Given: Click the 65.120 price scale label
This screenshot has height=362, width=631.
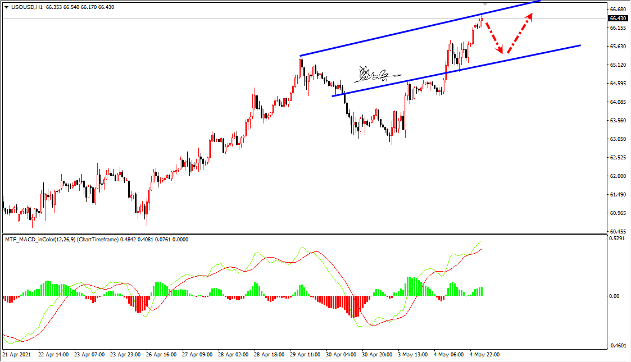Looking at the screenshot, I should tap(618, 65).
